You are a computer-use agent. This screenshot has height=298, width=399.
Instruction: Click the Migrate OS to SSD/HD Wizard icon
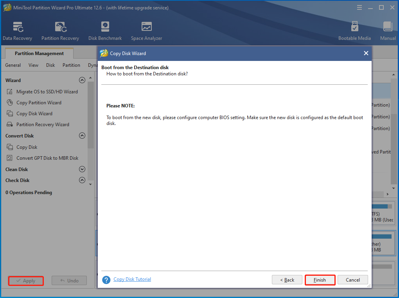tap(10, 92)
